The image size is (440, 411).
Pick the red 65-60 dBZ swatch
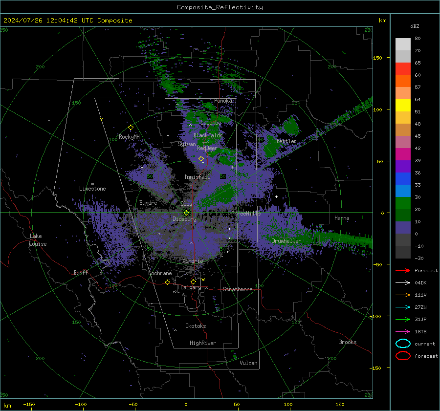tap(403, 69)
